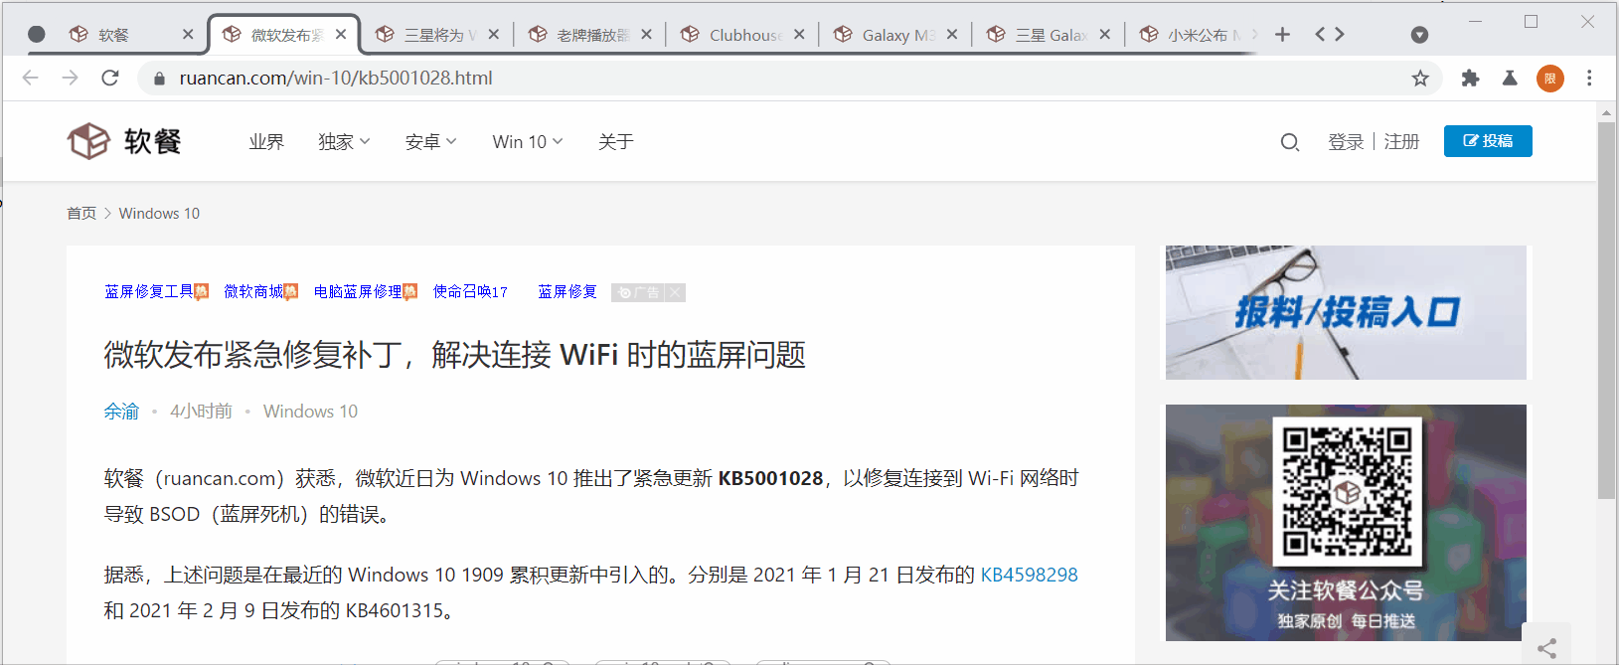
Task: Reload the current page
Action: coord(110,78)
